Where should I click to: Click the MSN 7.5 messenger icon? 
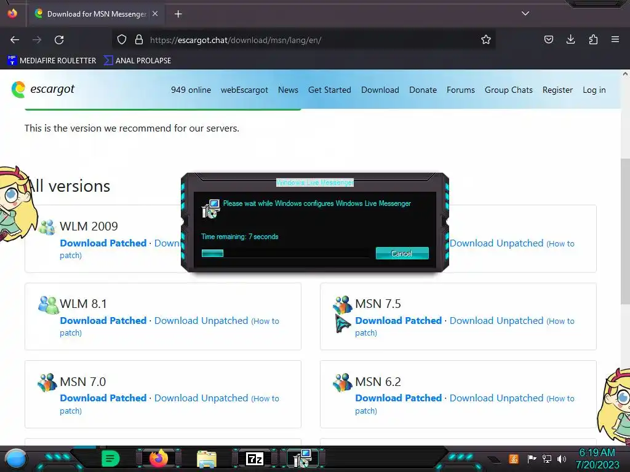pos(343,305)
